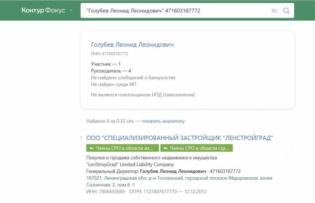Screen dimensions: 315x203
Task: Click Члены СРО в области из... tag
Action: 122,148
